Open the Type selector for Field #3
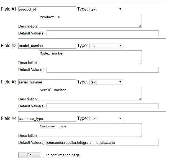The width and height of the screenshot is (169, 163). pyautogui.click(x=106, y=82)
